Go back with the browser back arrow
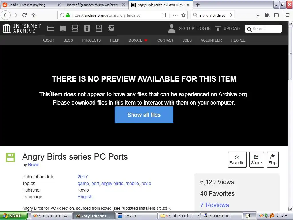293x220 pixels. 6,15
